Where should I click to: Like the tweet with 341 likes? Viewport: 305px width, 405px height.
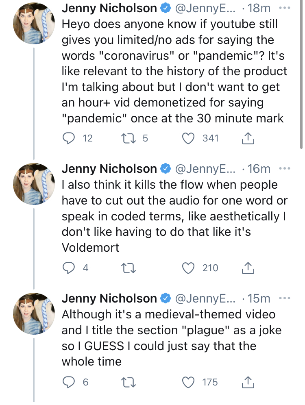point(188,138)
